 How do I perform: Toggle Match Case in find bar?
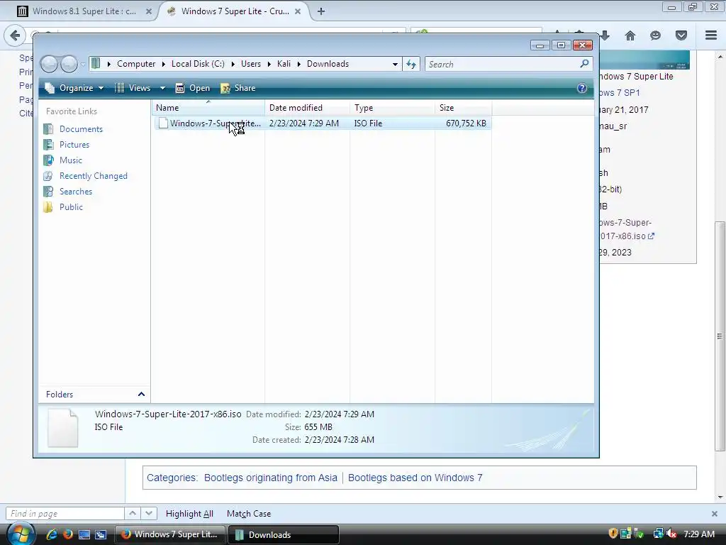[249, 514]
